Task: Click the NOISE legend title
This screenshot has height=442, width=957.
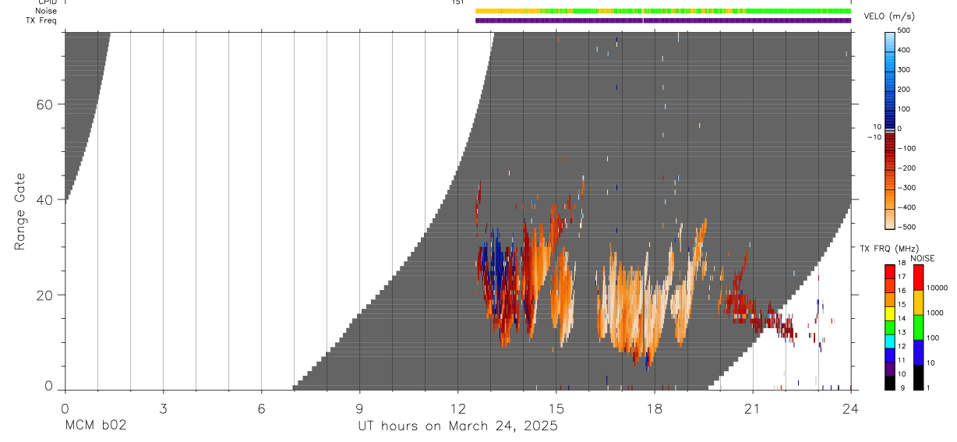Action: point(922,258)
